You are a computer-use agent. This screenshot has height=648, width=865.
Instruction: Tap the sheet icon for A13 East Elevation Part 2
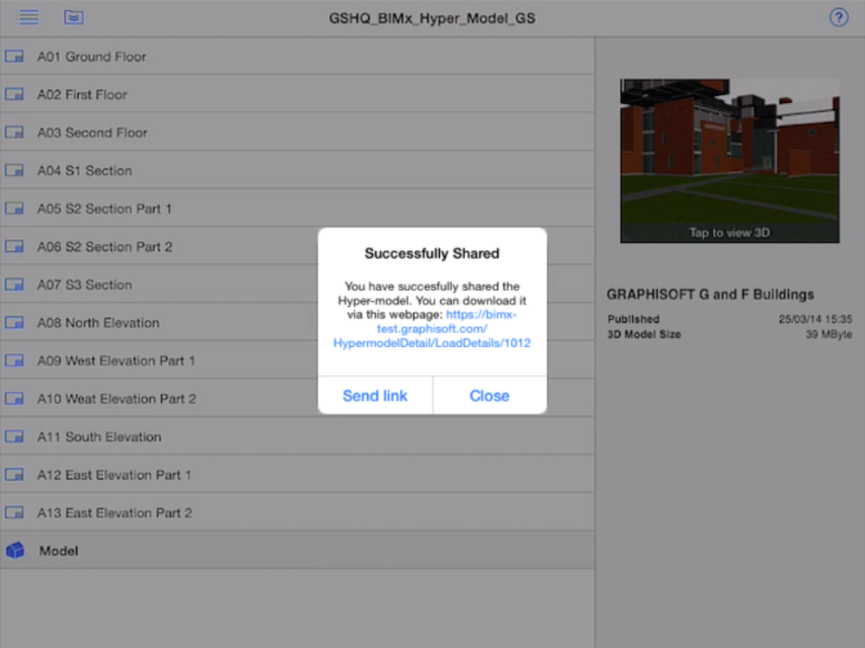coord(14,512)
